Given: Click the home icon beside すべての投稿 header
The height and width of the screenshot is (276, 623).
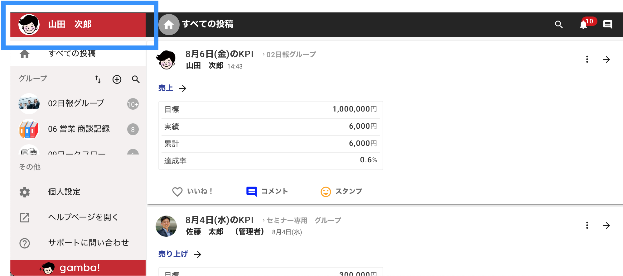Looking at the screenshot, I should [x=169, y=25].
